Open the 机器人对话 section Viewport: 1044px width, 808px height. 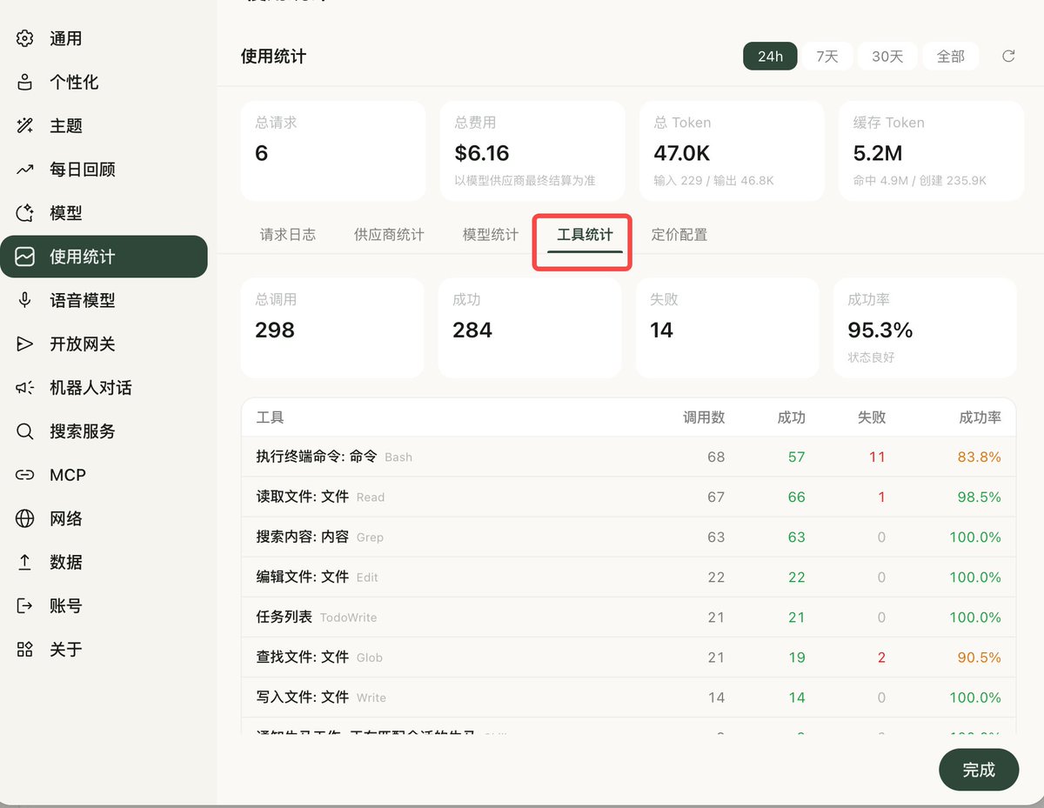[24, 387]
